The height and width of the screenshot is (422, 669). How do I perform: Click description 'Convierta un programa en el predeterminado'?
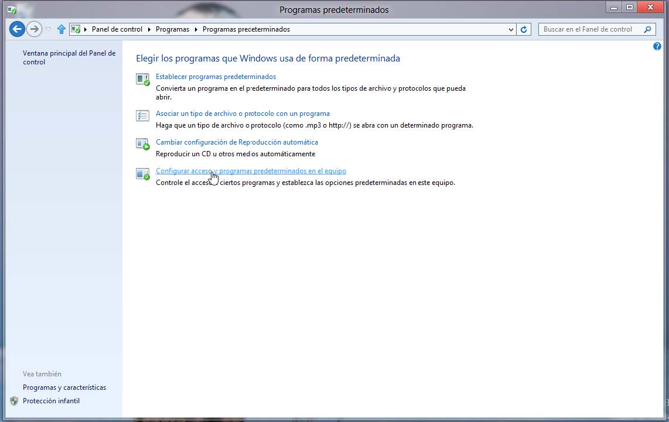pos(310,92)
